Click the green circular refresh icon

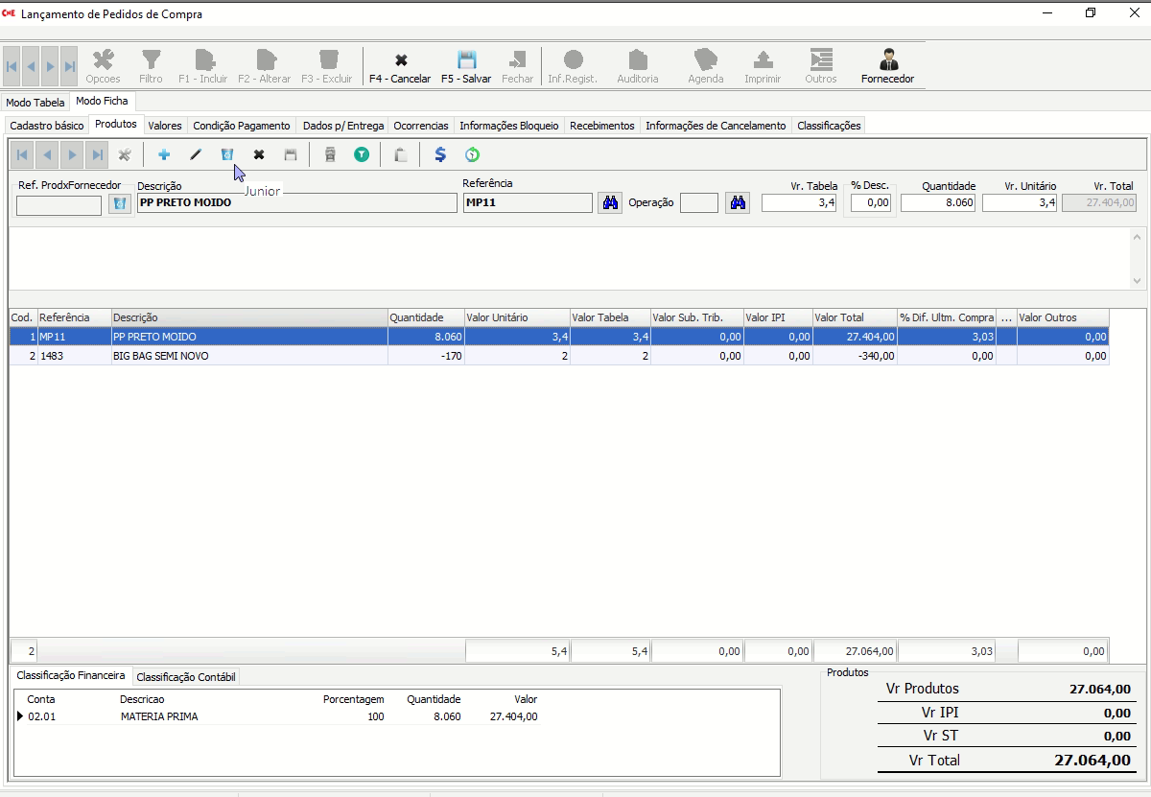[472, 154]
